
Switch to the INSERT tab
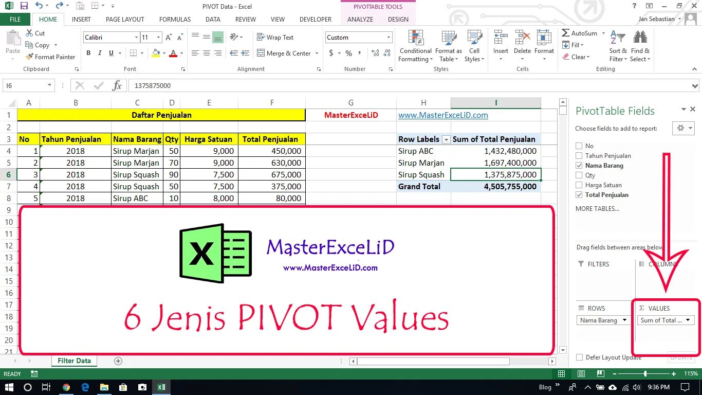pyautogui.click(x=81, y=20)
